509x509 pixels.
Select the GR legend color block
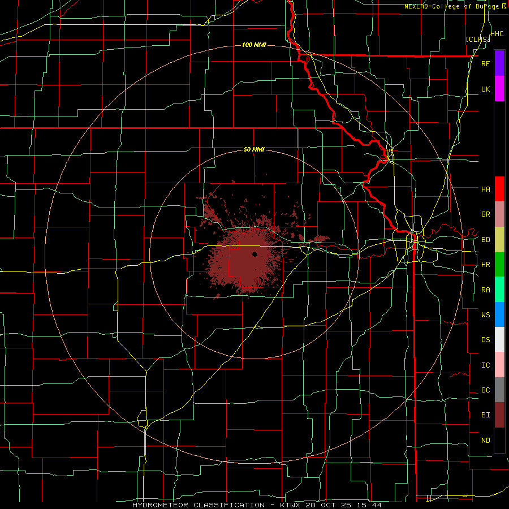499,214
